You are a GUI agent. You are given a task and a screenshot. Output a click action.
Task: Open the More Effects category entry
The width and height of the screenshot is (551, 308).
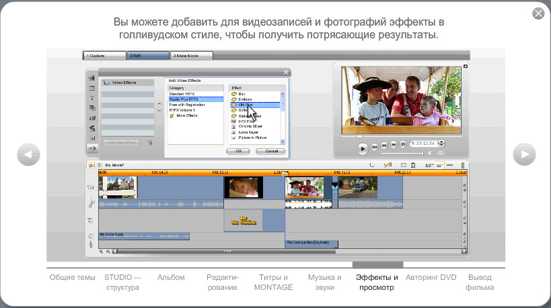186,115
